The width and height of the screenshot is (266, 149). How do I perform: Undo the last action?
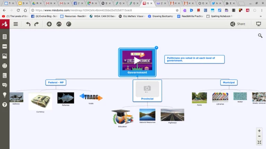[28, 24]
